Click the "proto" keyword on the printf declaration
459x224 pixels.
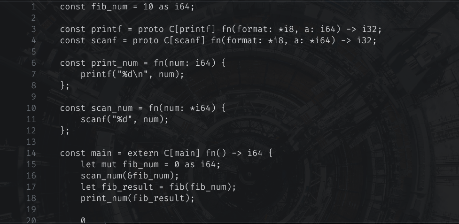tap(148, 29)
